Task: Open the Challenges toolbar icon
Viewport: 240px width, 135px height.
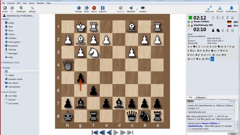Action: [x=21, y=9]
